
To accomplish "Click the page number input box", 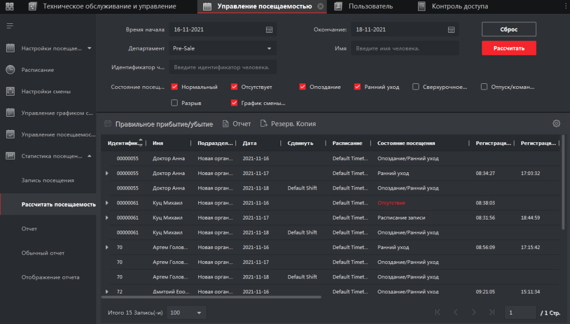I will (520, 312).
